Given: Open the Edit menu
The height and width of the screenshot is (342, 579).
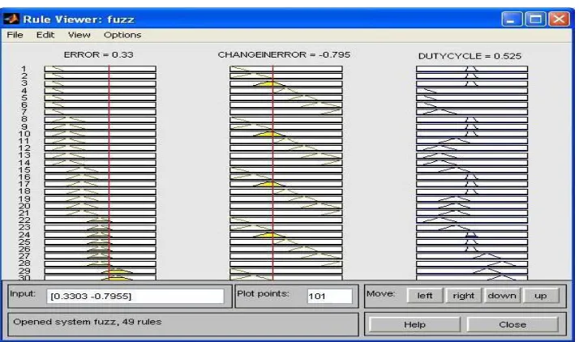Looking at the screenshot, I should pyautogui.click(x=45, y=35).
